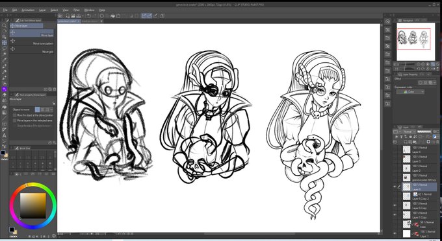Click Rotate left in Navigator

click(x=419, y=69)
